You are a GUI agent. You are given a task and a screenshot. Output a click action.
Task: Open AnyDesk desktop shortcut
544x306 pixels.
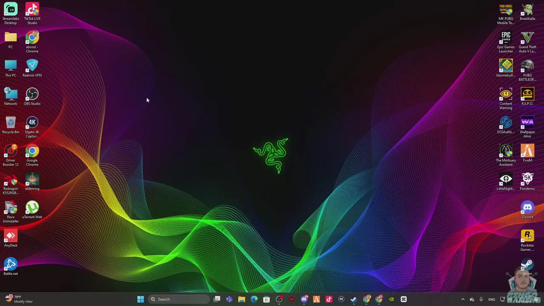pyautogui.click(x=11, y=239)
